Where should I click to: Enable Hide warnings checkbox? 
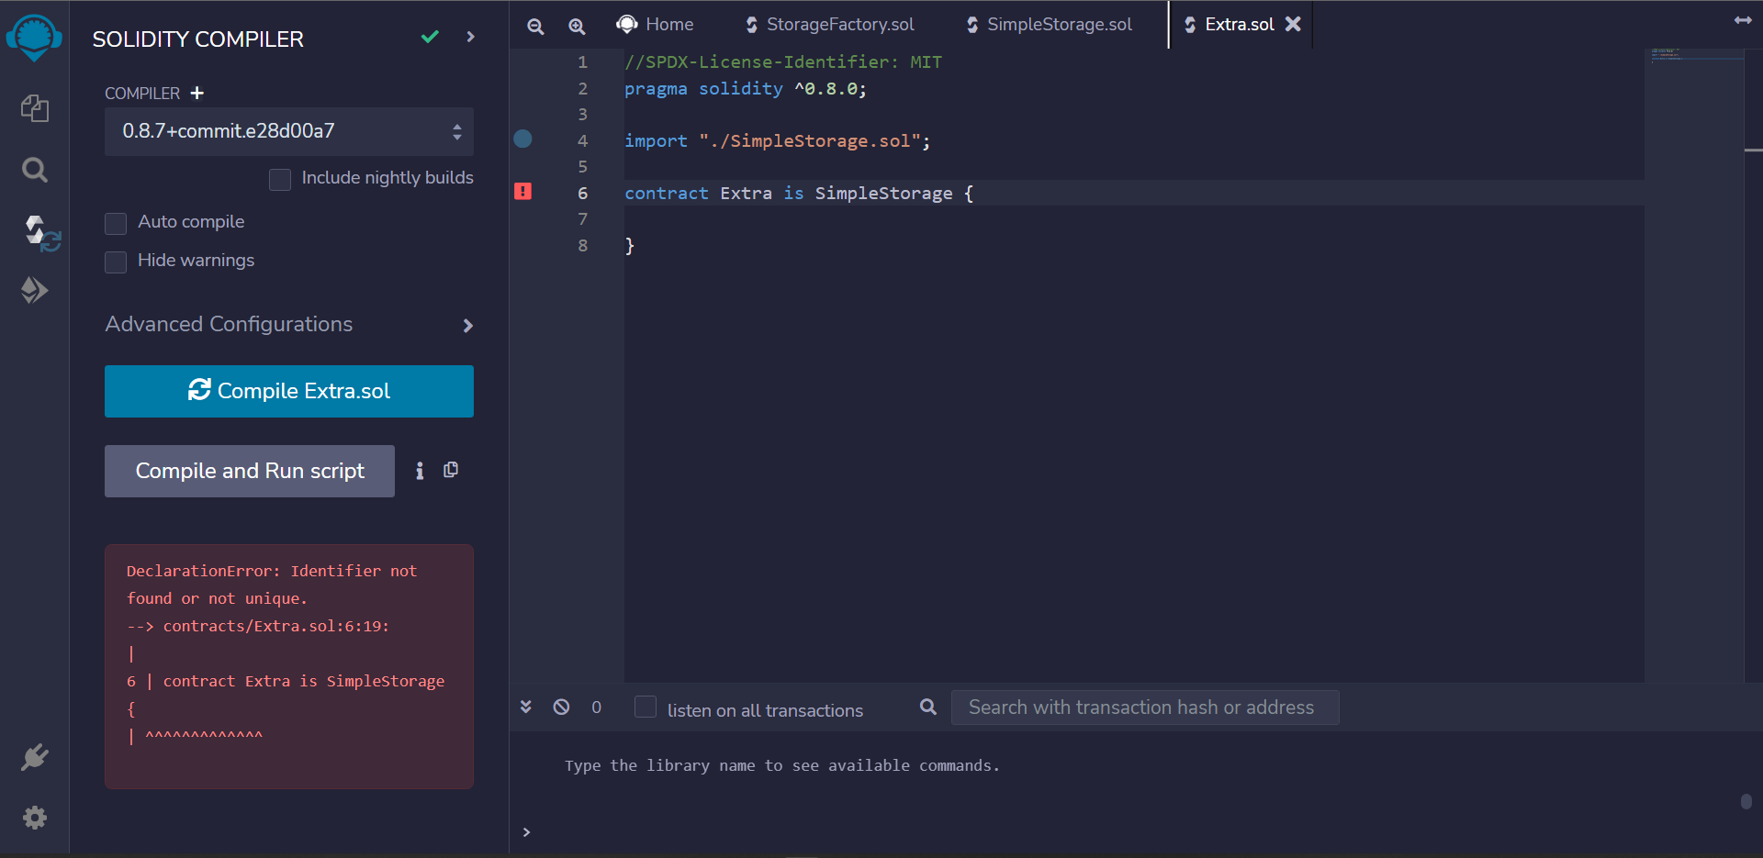click(x=116, y=262)
